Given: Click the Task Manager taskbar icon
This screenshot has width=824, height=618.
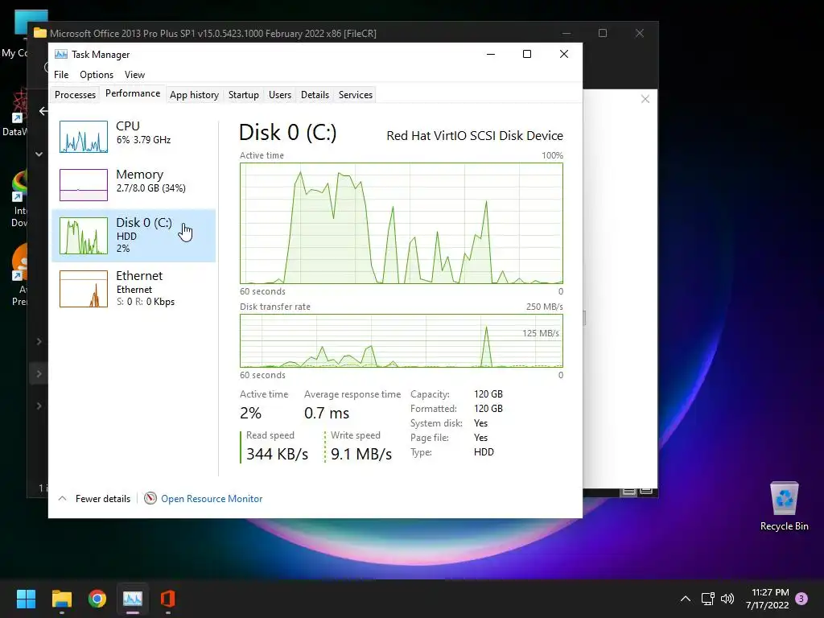Looking at the screenshot, I should [133, 599].
